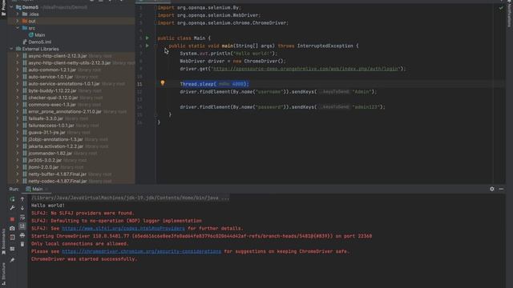Image resolution: width=513 pixels, height=288 pixels.
Task: Expand async-http-client-2.12.3.jar
Action: pos(18,56)
